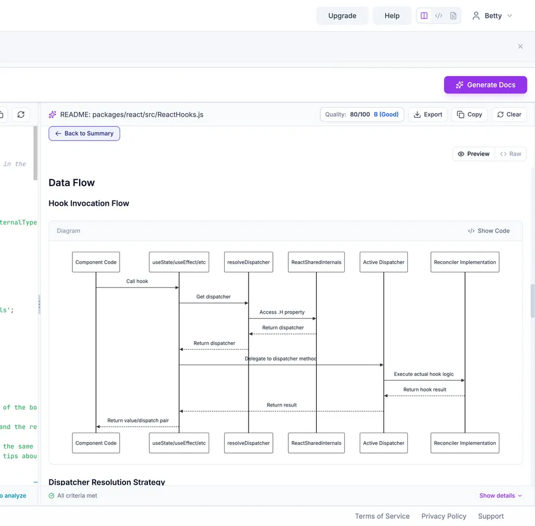Click the documentation panel vertical scrollbar

click(x=532, y=300)
